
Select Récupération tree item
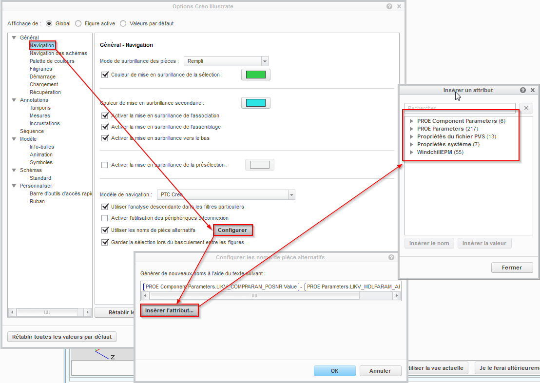pos(45,92)
